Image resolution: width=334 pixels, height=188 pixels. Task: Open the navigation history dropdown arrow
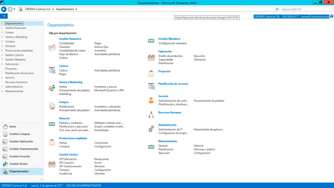point(14,9)
